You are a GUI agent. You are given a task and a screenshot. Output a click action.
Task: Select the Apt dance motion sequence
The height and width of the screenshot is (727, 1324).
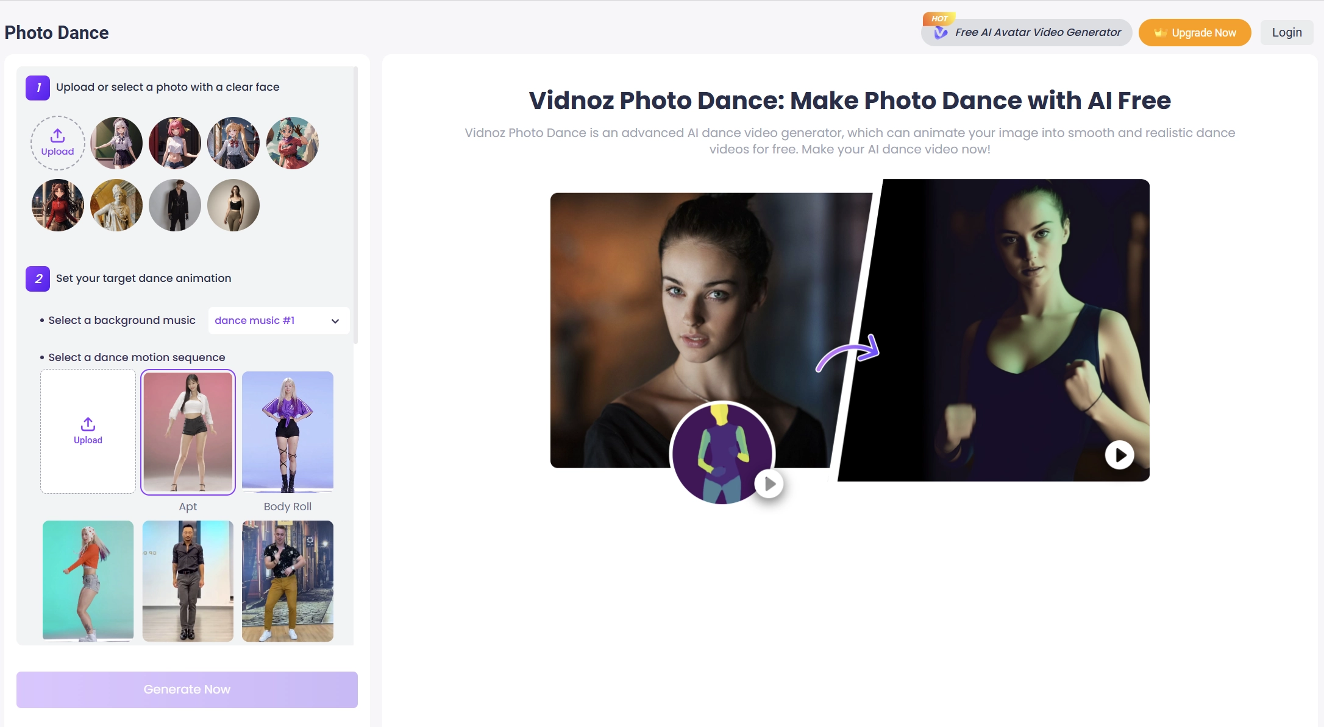pyautogui.click(x=188, y=432)
